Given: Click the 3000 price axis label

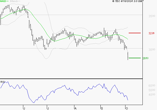Looking at the screenshot, I should coord(152,49).
